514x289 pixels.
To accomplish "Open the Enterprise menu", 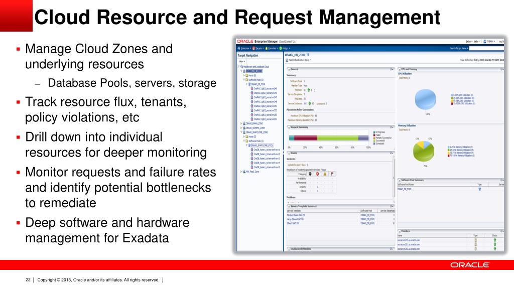I will click(x=244, y=48).
